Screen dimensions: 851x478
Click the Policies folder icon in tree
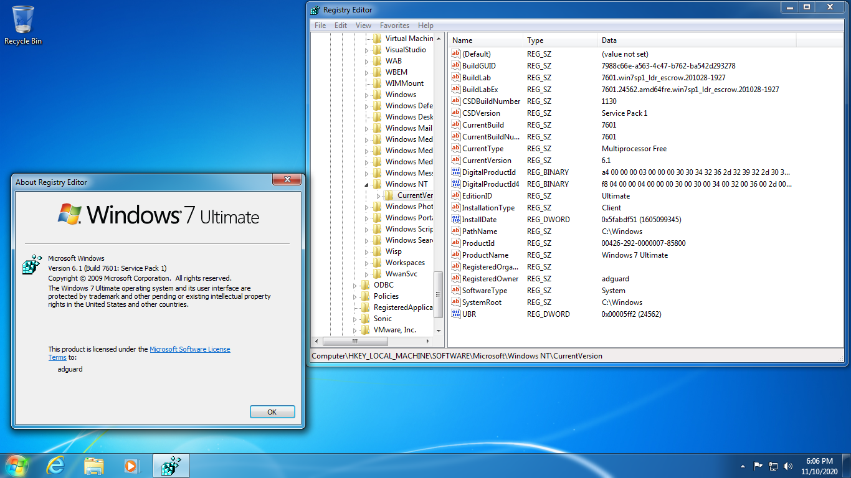click(x=366, y=296)
